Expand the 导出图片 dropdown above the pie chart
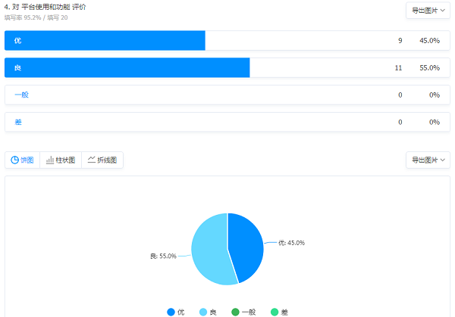 [428, 160]
